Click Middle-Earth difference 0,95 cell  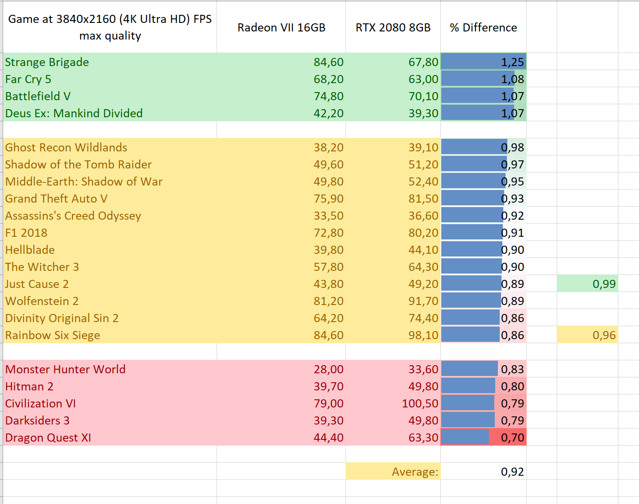(x=484, y=181)
